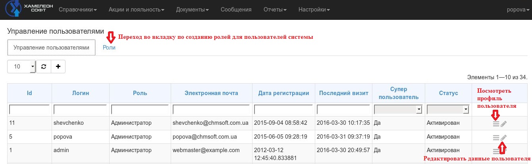
Task: Sort by Супер пользователь column header
Action: (x=399, y=93)
